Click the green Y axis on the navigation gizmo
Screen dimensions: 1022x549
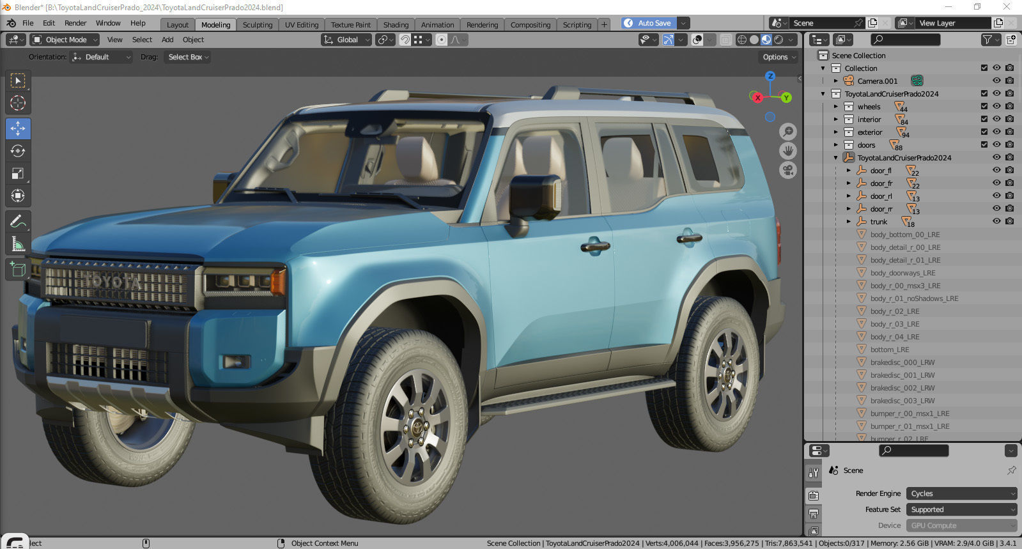[x=786, y=98]
